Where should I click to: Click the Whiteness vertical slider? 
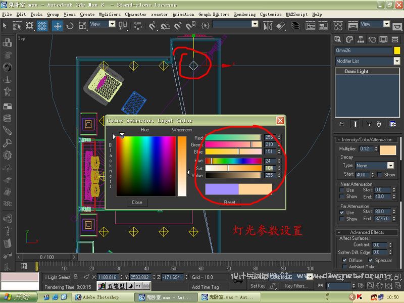(182, 166)
